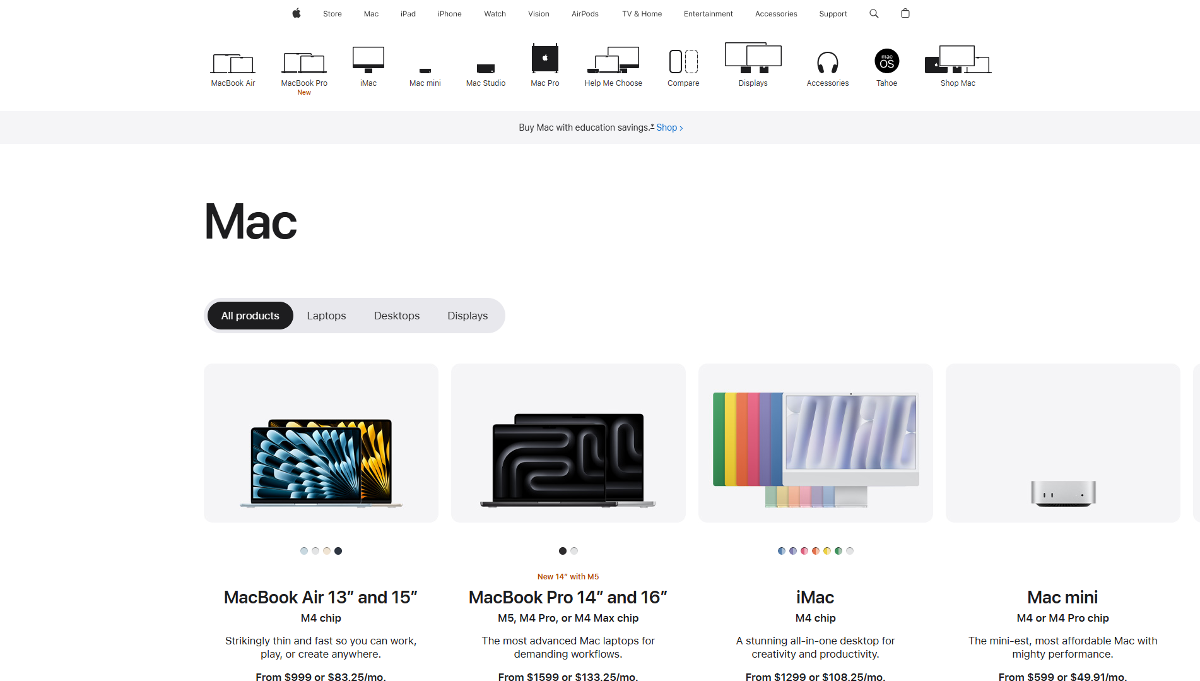Select the midnight MacBook Air color swatch
The width and height of the screenshot is (1200, 681).
pos(338,551)
